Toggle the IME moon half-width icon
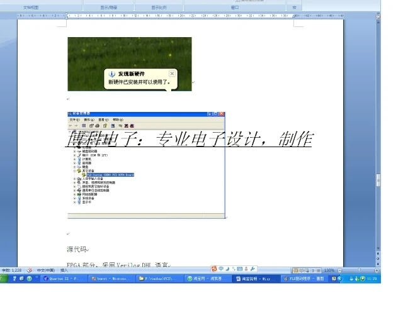 point(227,269)
